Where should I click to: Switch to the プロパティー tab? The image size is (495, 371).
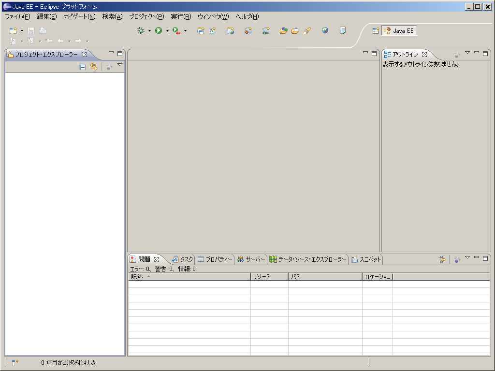coord(215,259)
